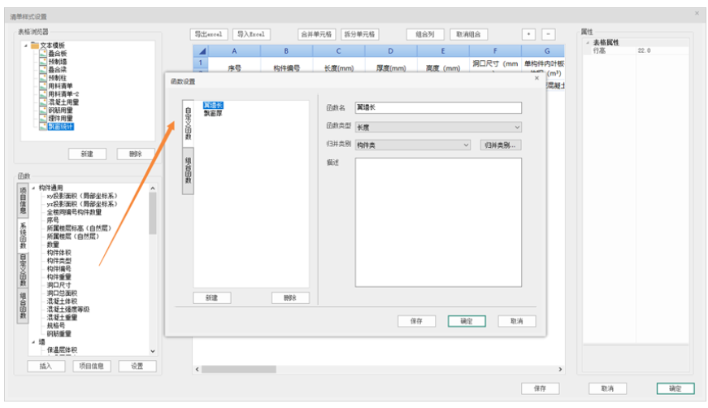Image resolution: width=708 pixels, height=408 pixels.
Task: Click the select-all corner of the spreadsheet
Action: click(201, 51)
